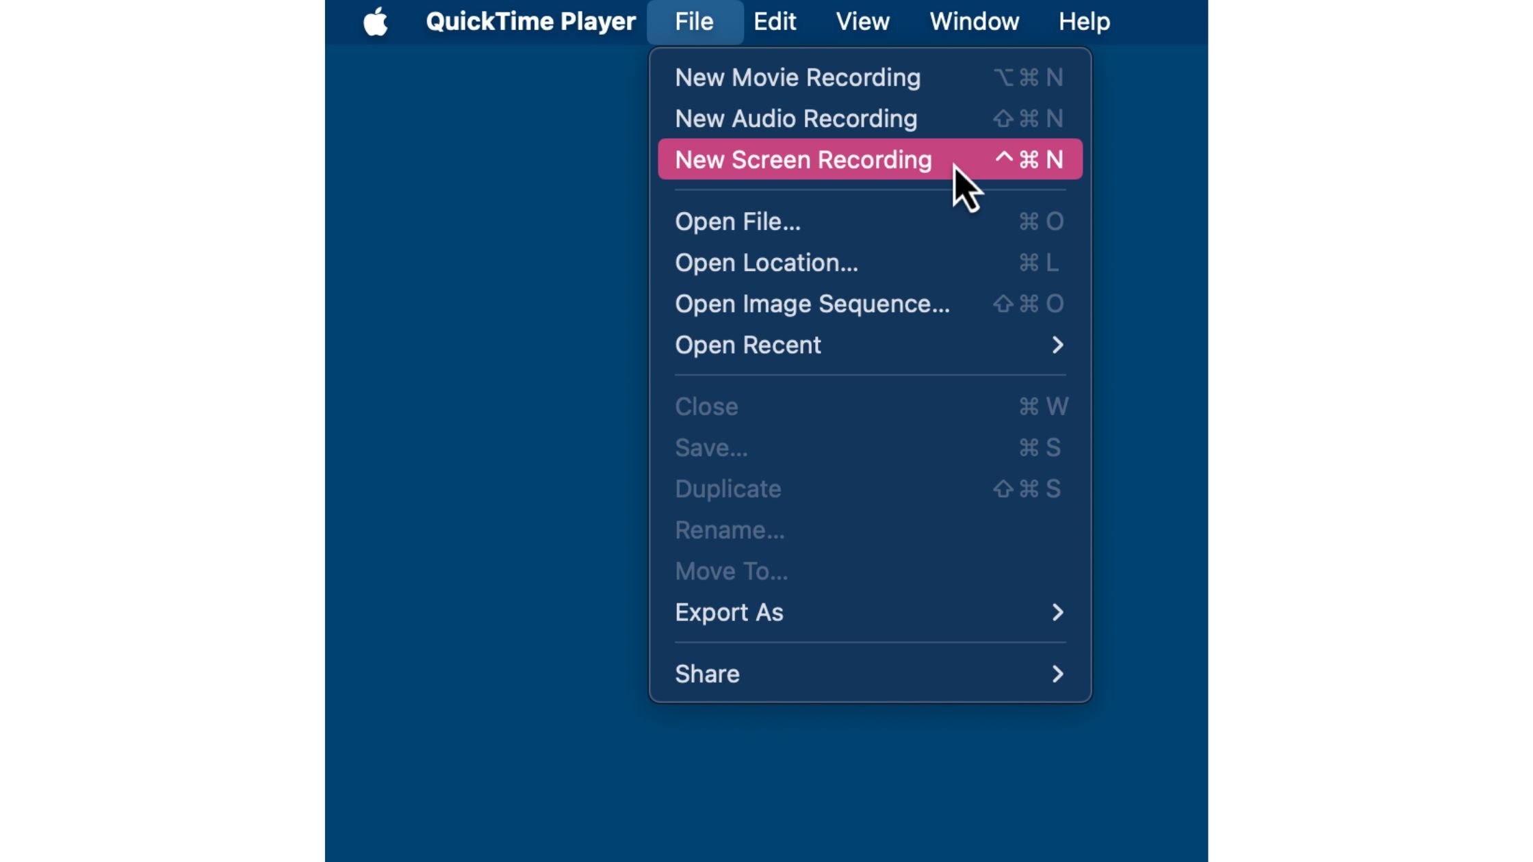Click the QuickTime Player app name
Viewport: 1533px width, 862px height.
coord(530,21)
